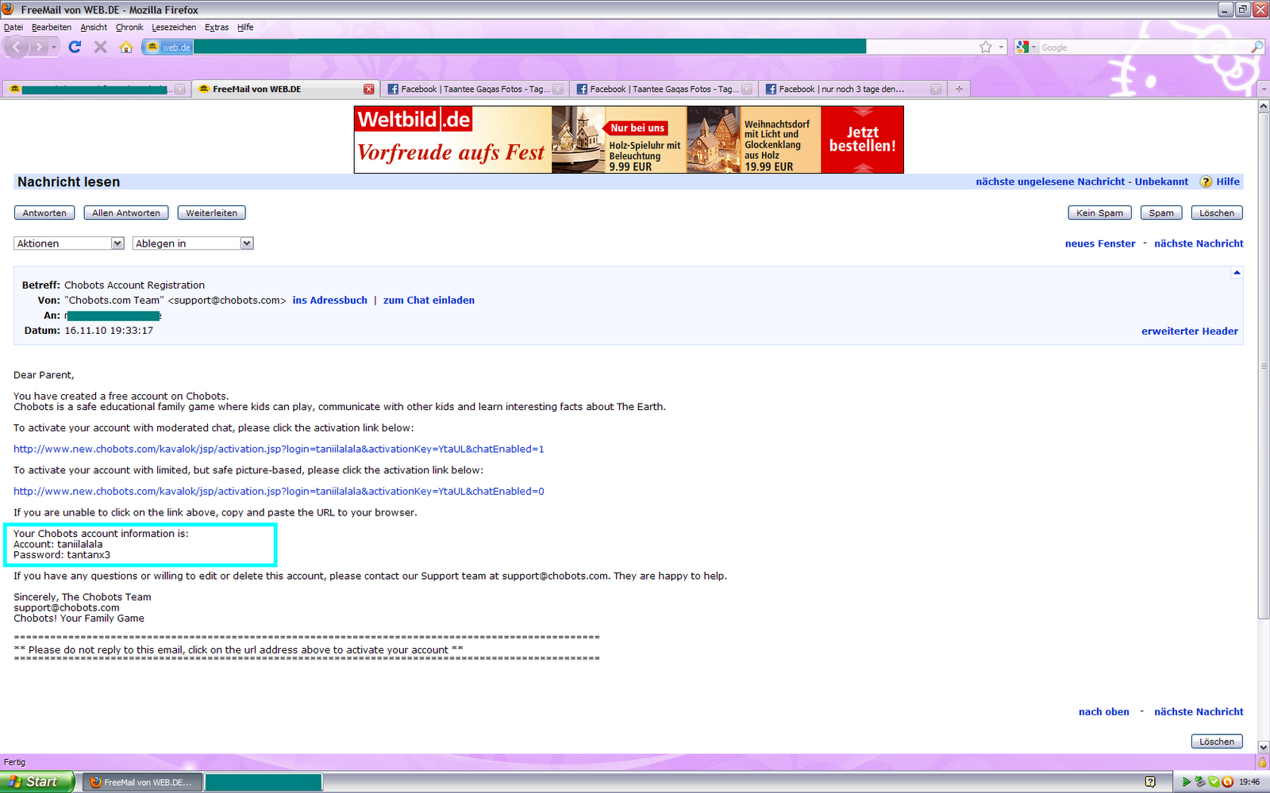Open the Ablegen in dropdown
The image size is (1270, 793).
click(193, 243)
